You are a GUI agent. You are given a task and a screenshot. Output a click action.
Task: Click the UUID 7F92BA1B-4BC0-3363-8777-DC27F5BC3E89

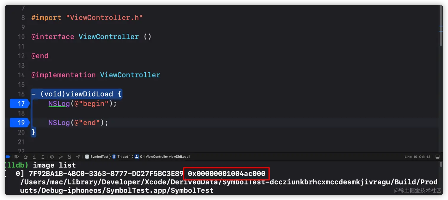click(106, 173)
